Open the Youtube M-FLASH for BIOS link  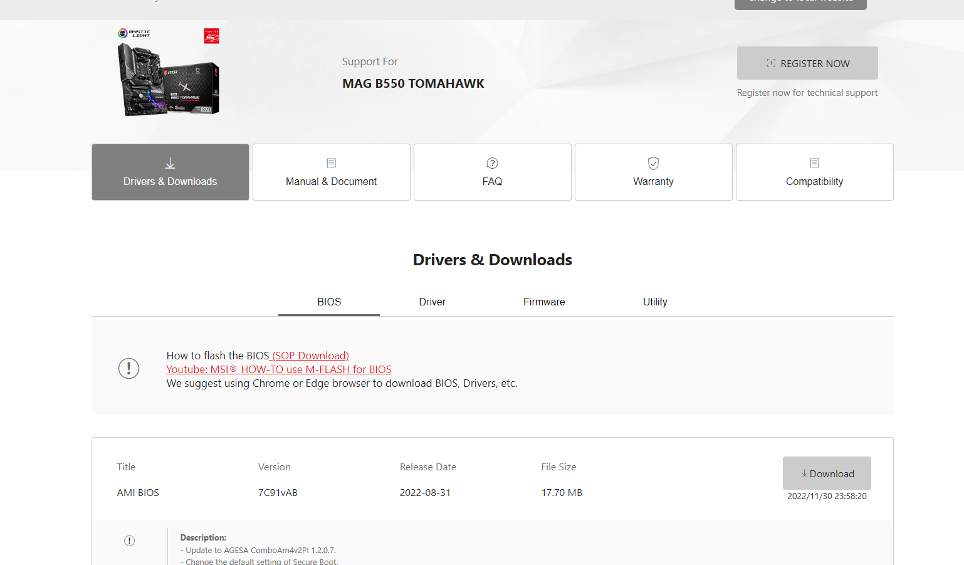pyautogui.click(x=279, y=369)
